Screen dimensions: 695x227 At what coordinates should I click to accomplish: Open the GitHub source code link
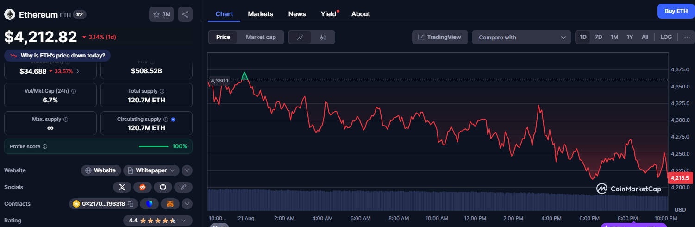(163, 187)
